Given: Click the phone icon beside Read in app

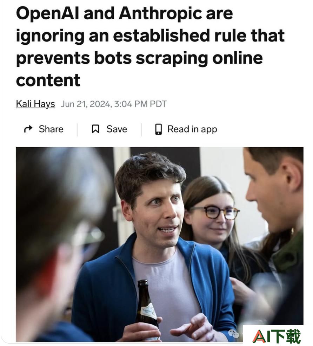Looking at the screenshot, I should click(x=158, y=129).
